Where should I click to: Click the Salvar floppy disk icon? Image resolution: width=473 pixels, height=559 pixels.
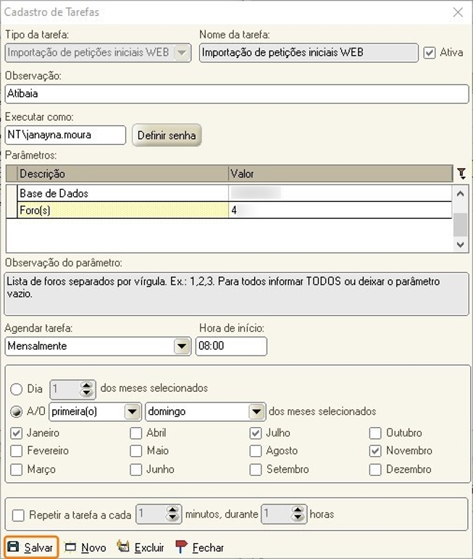click(14, 547)
